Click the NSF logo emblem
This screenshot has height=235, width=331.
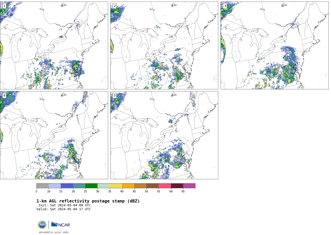tap(42, 225)
